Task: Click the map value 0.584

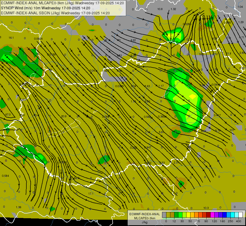Action: 5,176
